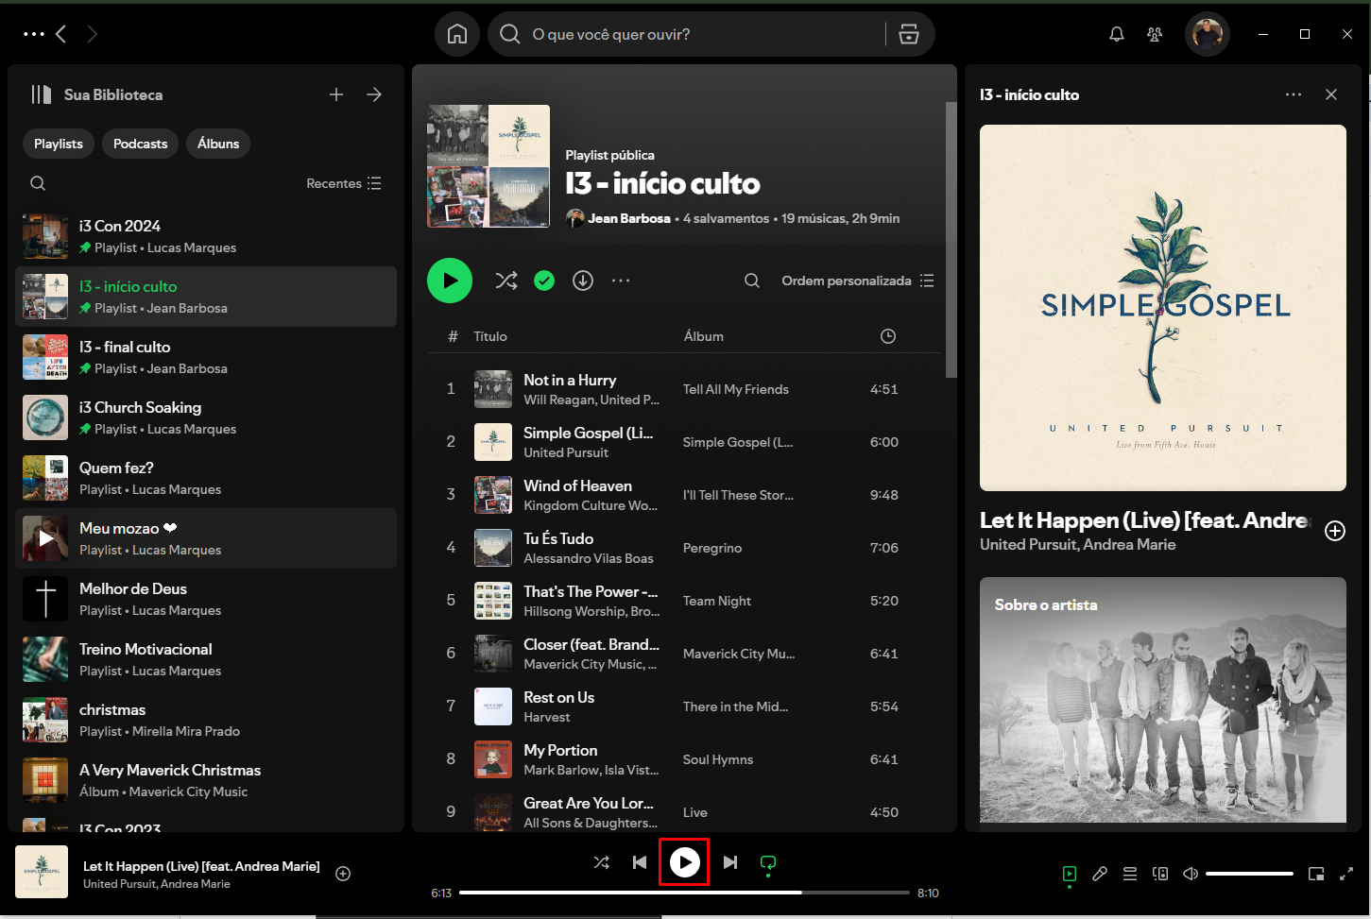Screen dimensions: 1371x919
Task: Open connect to a device icon
Action: click(1160, 874)
